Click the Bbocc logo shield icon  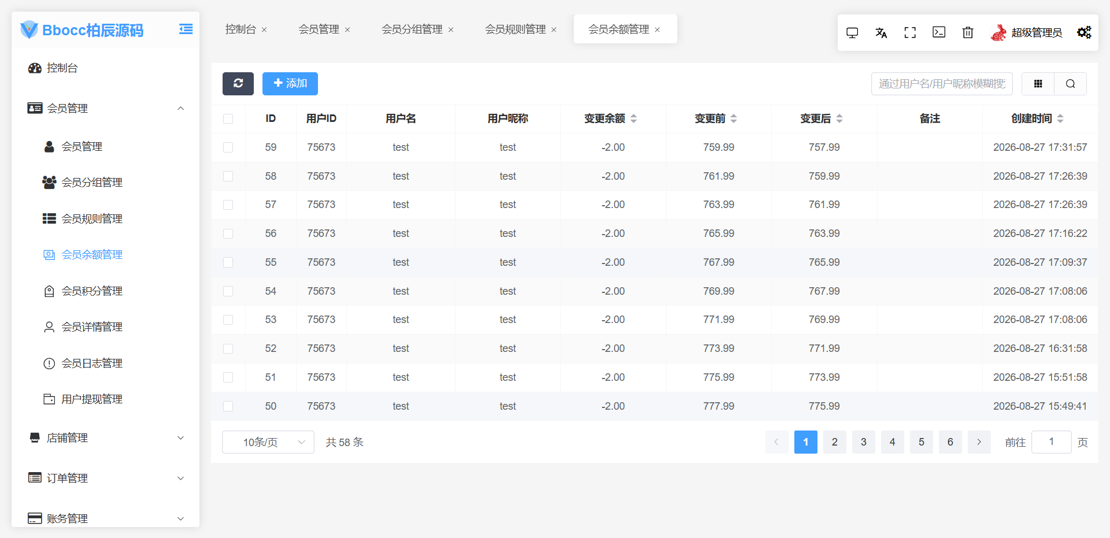[x=29, y=29]
